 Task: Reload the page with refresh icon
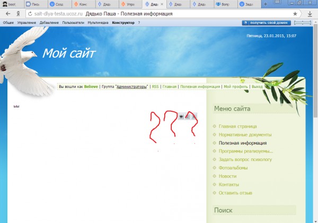pos(30,14)
